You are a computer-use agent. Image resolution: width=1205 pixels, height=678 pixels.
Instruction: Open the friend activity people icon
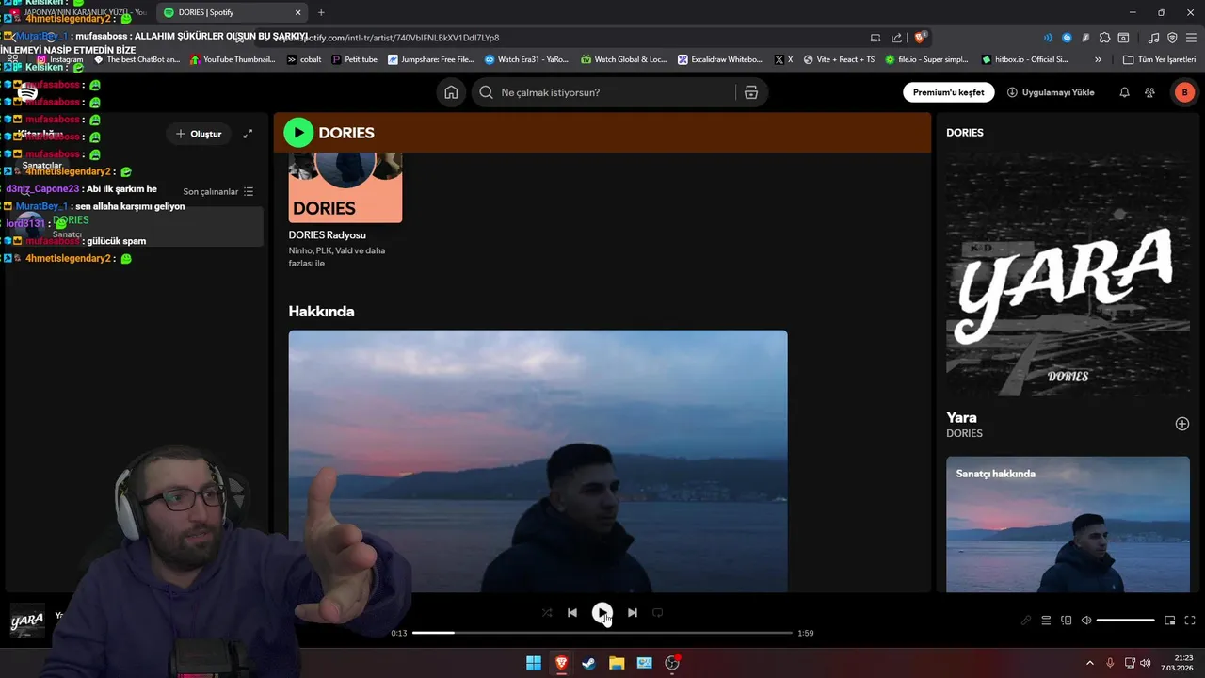(1149, 92)
